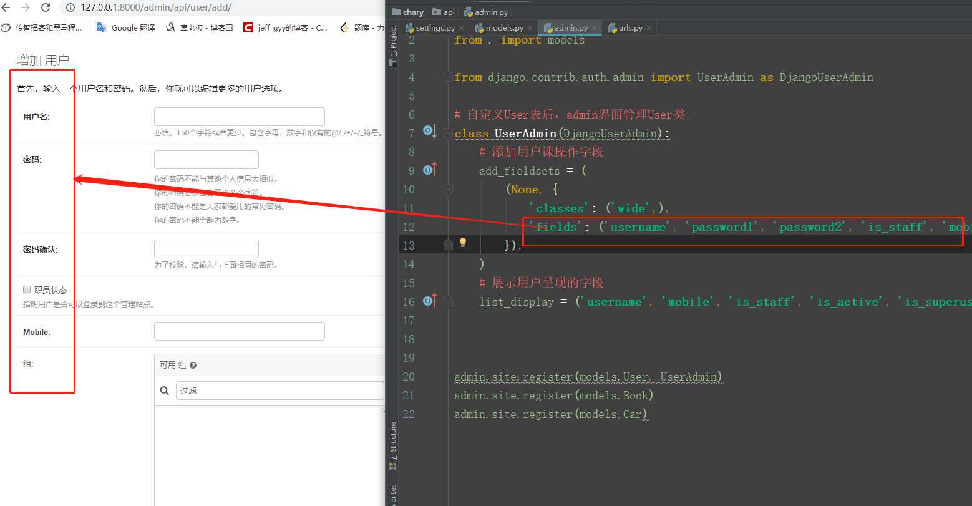Click the django.contrib.auth.admin import line

click(x=664, y=77)
